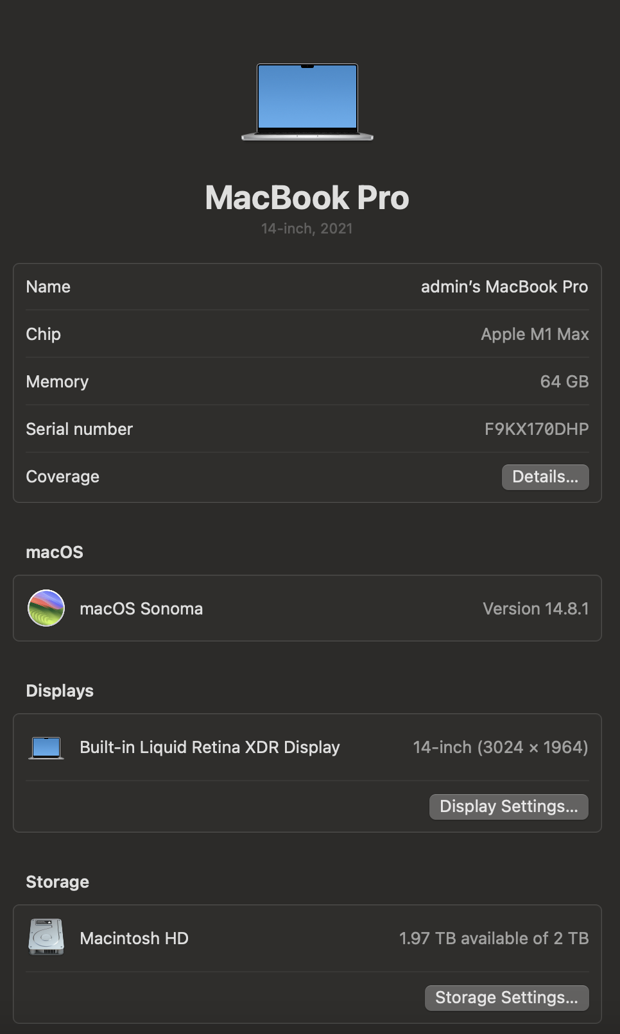Open coverage Details
The width and height of the screenshot is (620, 1034).
coord(545,477)
